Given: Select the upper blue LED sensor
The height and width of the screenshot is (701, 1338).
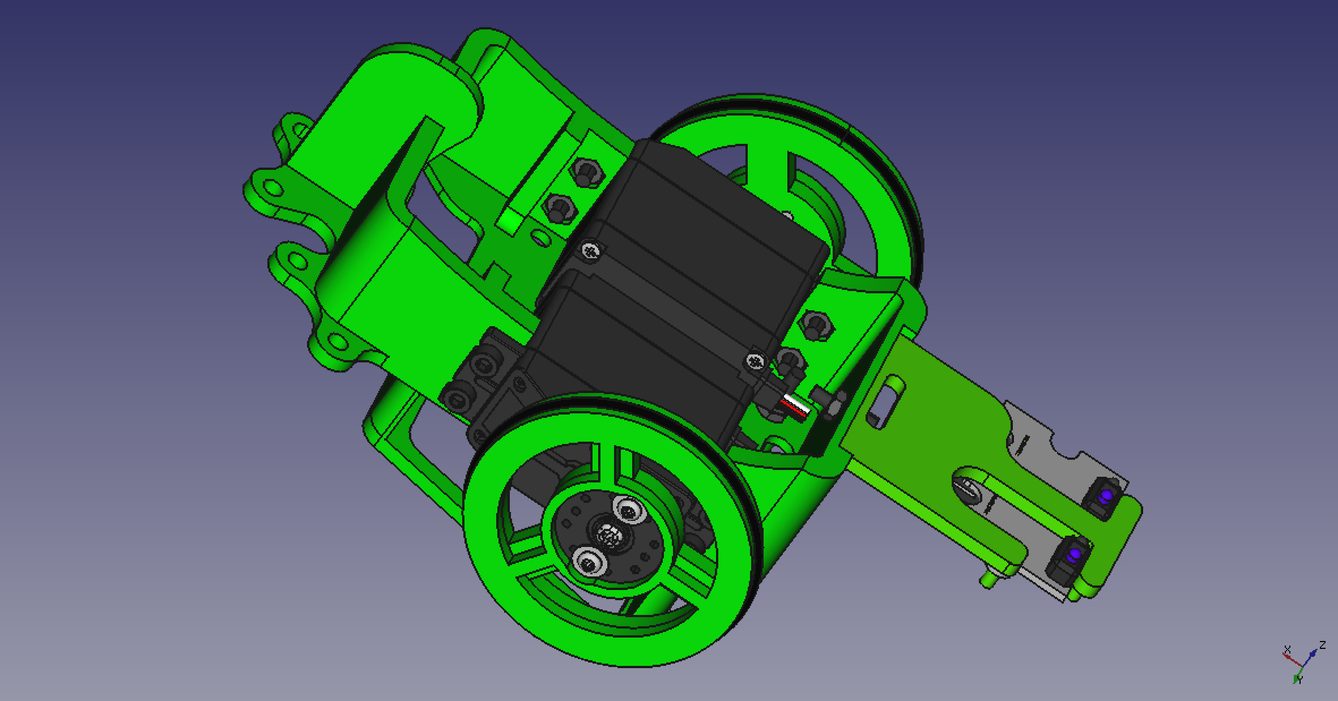Looking at the screenshot, I should 1105,497.
